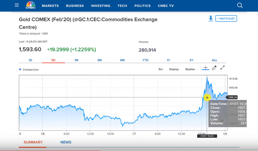Add gold to Watchlist
This screenshot has height=151, width=258.
click(x=226, y=19)
